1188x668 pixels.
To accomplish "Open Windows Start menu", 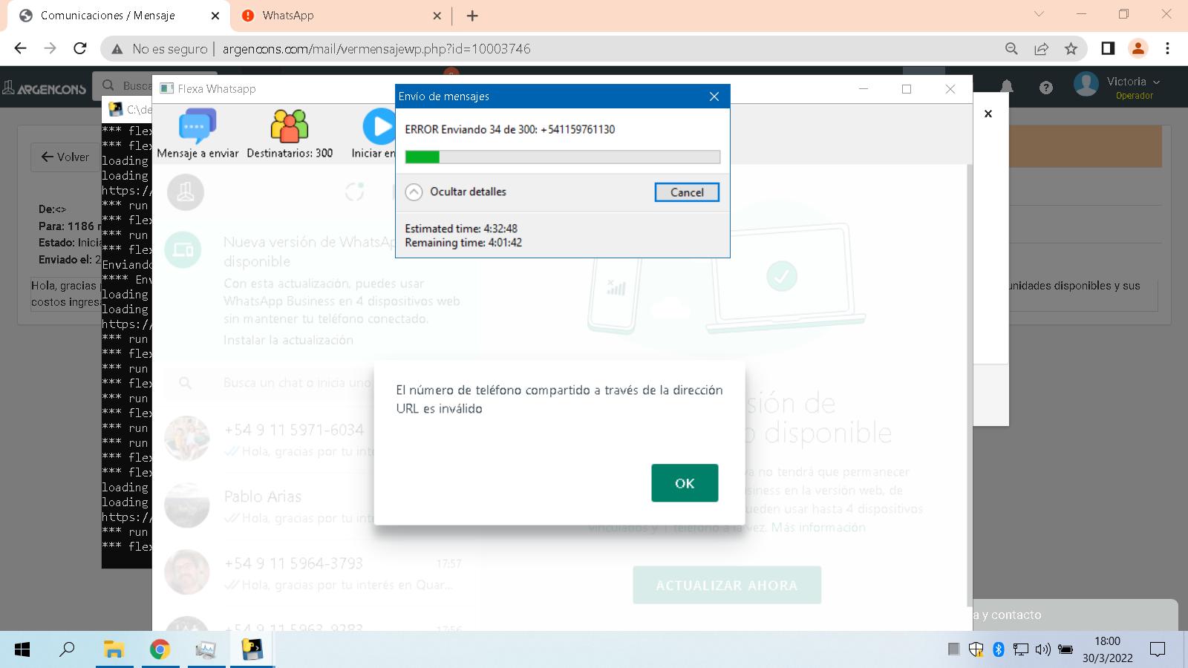I will [x=22, y=650].
